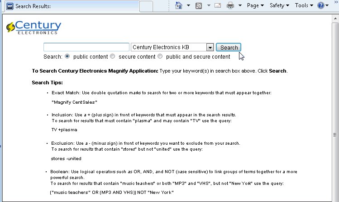Open the Help dropdown arrow
339x202 pixels.
point(327,5)
